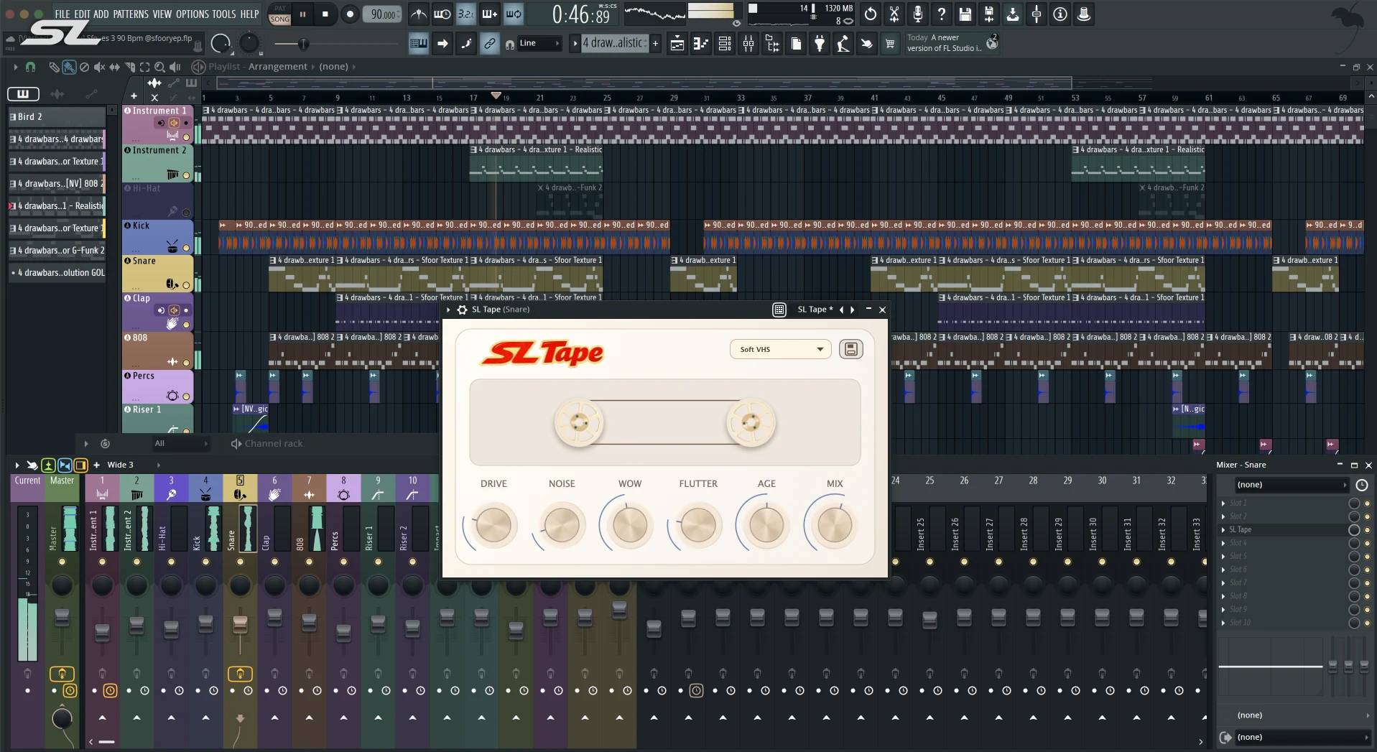Select the playlist slice tool
Image resolution: width=1377 pixels, height=752 pixels.
(130, 67)
